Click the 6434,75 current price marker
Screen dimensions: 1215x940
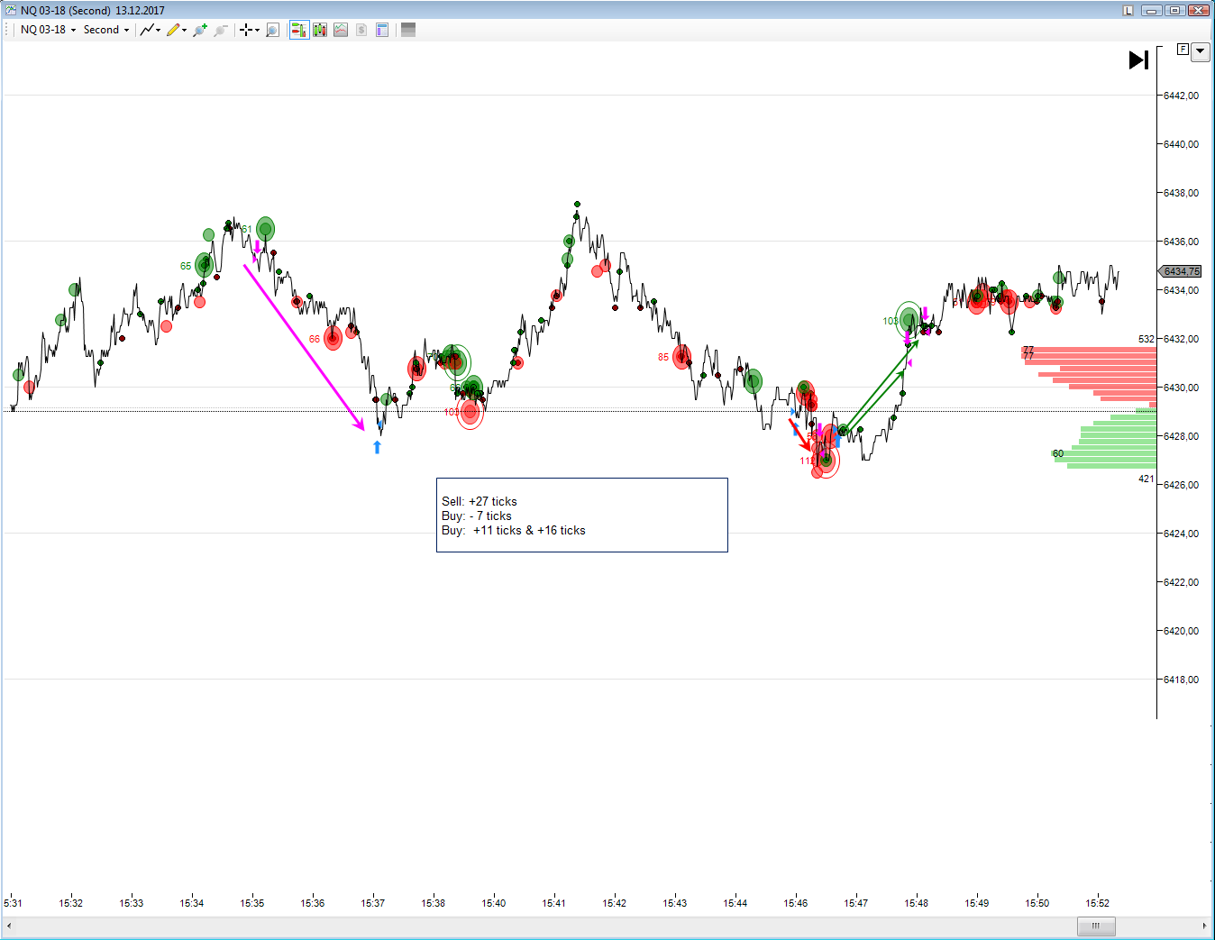coord(1180,271)
